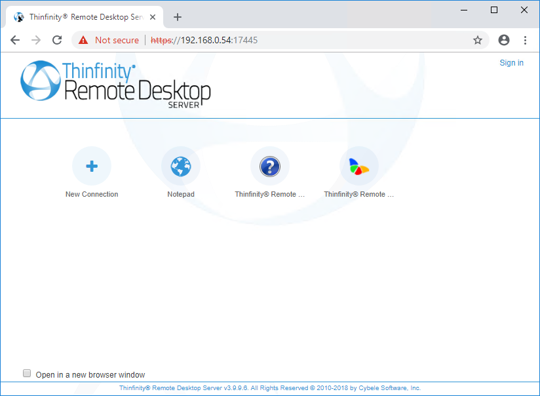
Task: Click the address bar URL field
Action: tap(280, 40)
